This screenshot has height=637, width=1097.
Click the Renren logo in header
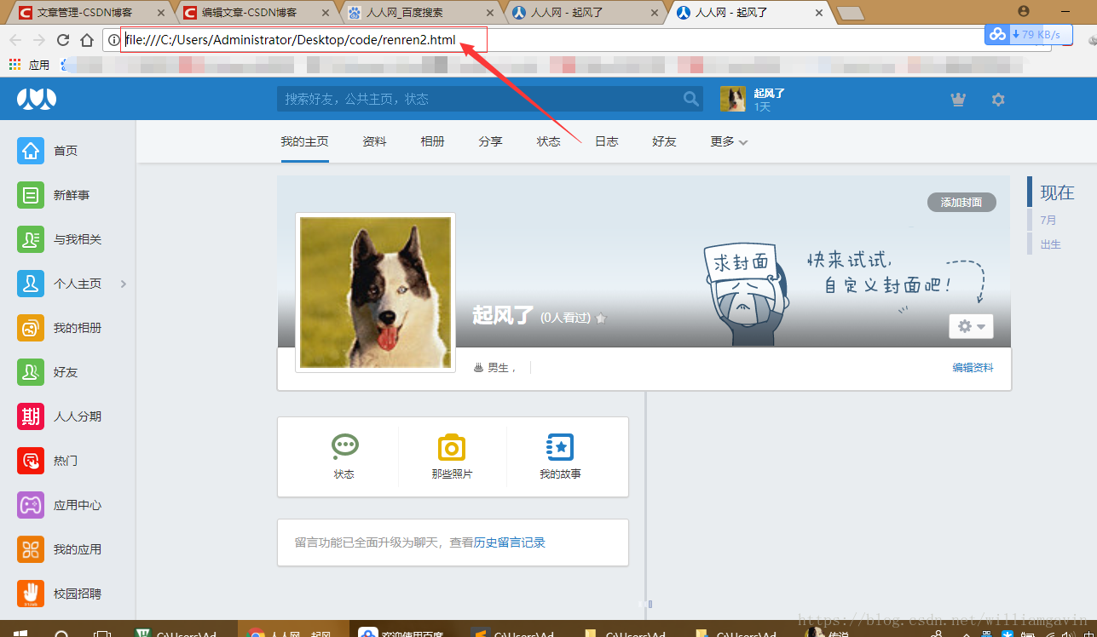coord(37,99)
